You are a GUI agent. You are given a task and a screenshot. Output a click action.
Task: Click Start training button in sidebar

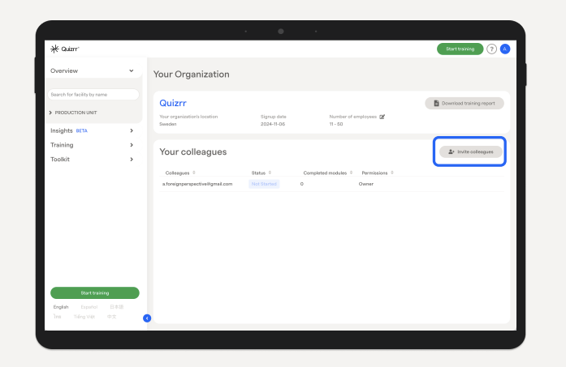[x=94, y=292]
